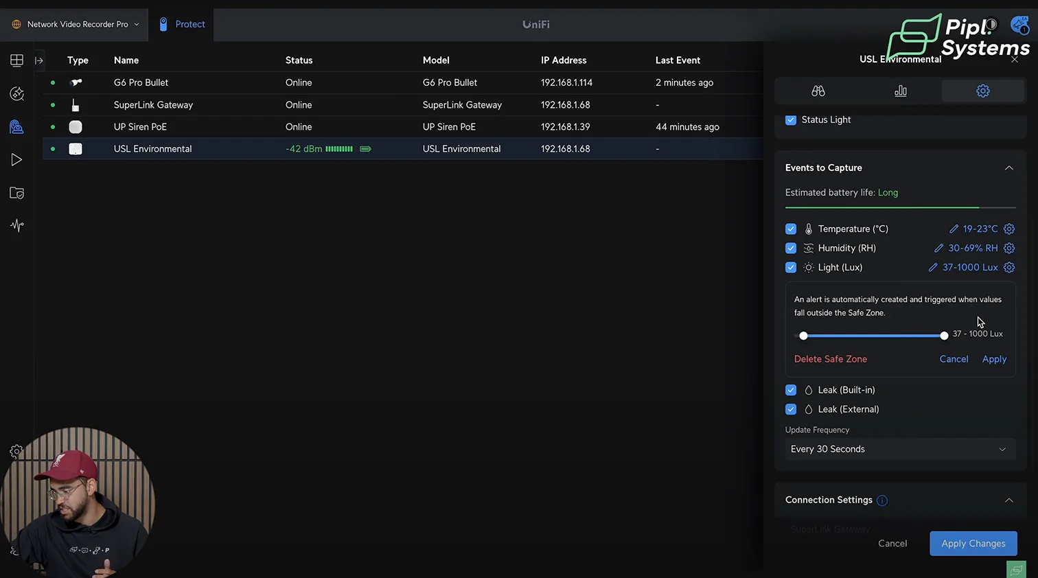Viewport: 1038px width, 578px height.
Task: Sort by the Status column header
Action: [x=299, y=60]
